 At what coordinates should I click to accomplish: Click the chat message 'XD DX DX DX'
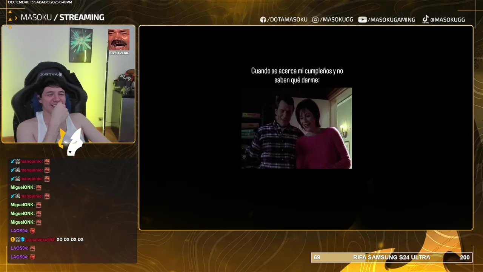(70, 240)
